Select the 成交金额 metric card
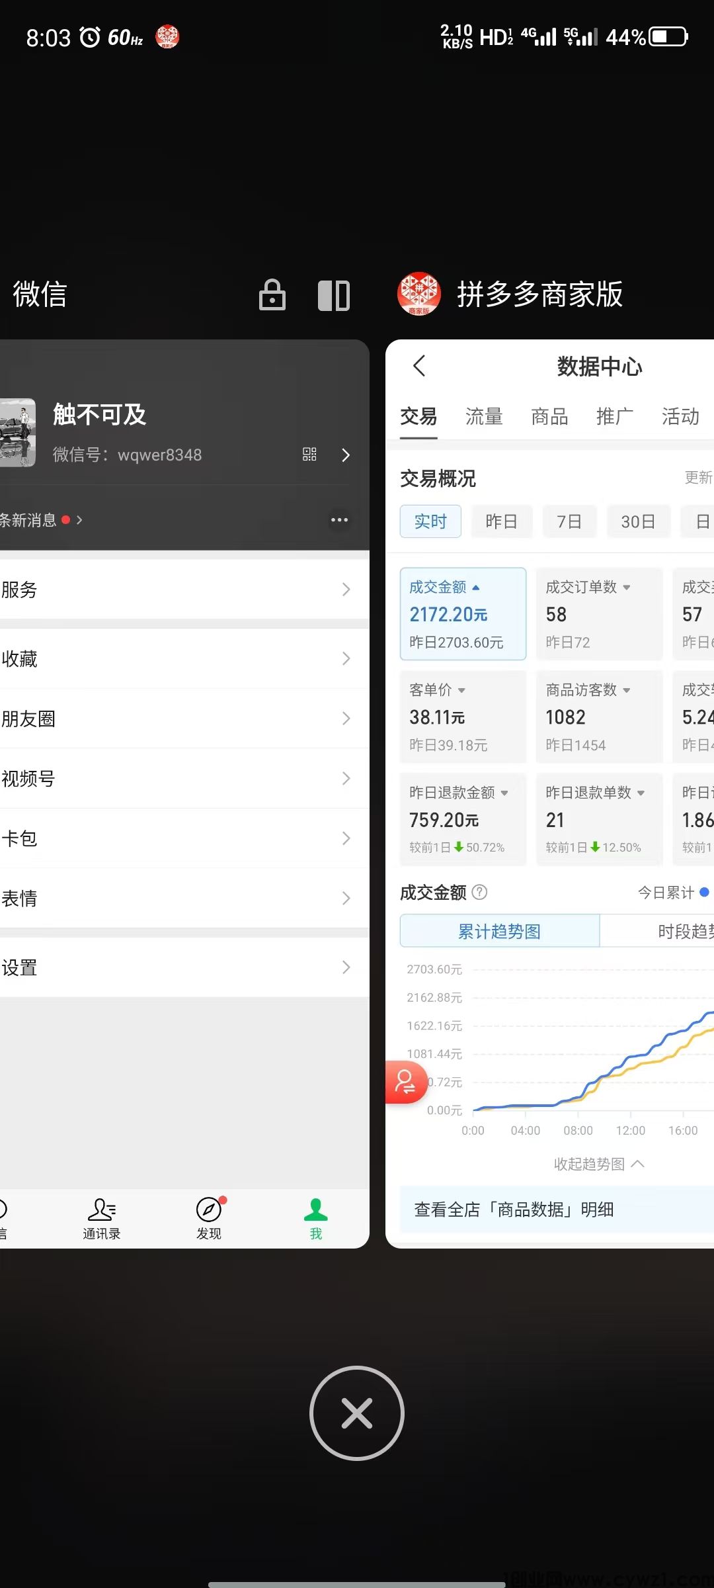 tap(463, 614)
